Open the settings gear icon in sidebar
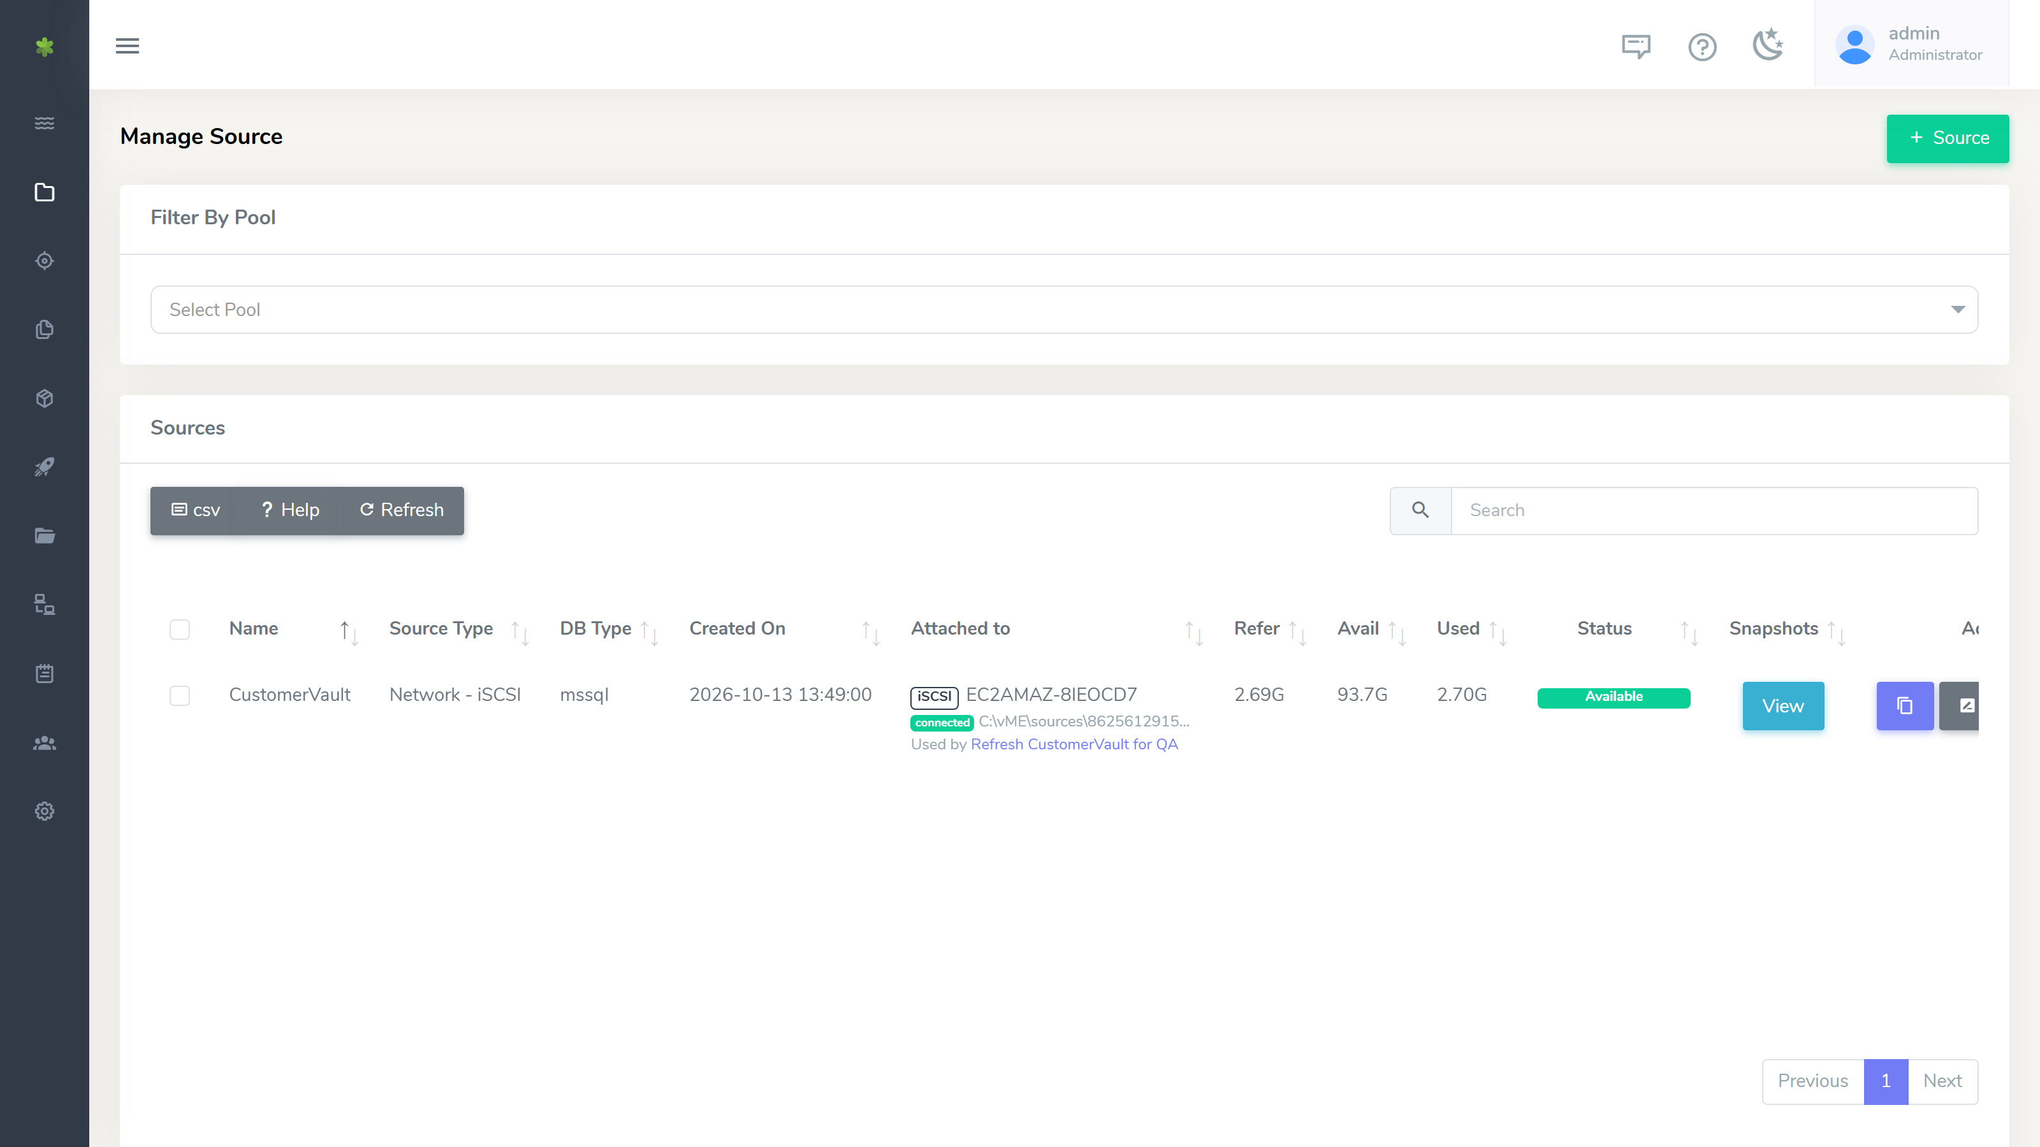Viewport: 2040px width, 1147px height. [45, 811]
